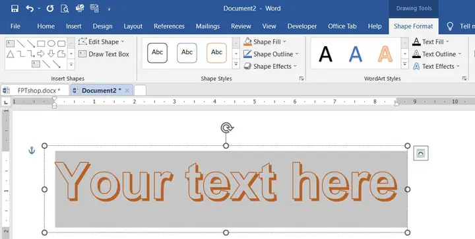475x239 pixels.
Task: Open the Shape Outline dropdown arrow
Action: coord(297,53)
